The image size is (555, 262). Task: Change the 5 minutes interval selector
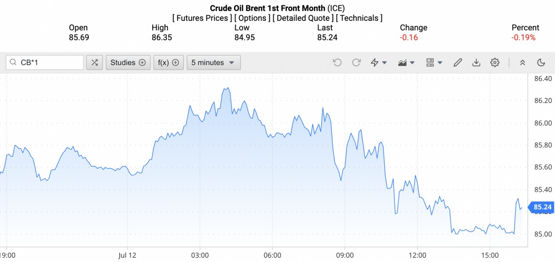213,63
